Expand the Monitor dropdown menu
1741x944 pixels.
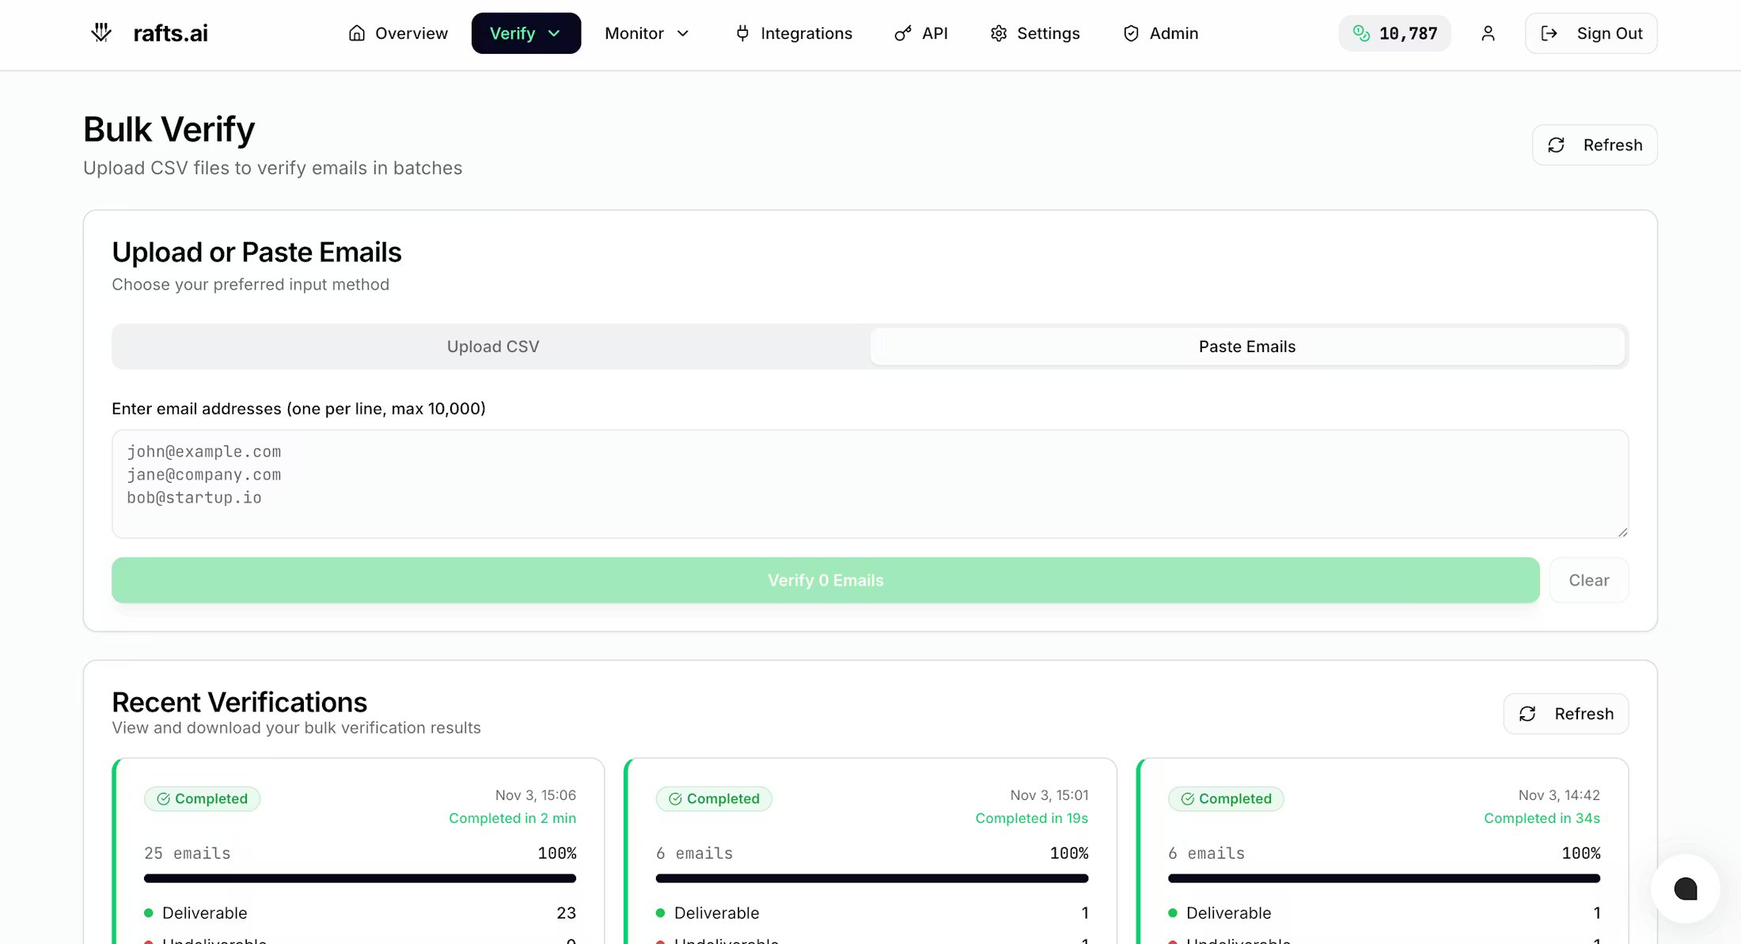tap(647, 33)
